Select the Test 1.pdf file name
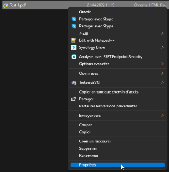This screenshot has width=169, height=172. coord(18,5)
